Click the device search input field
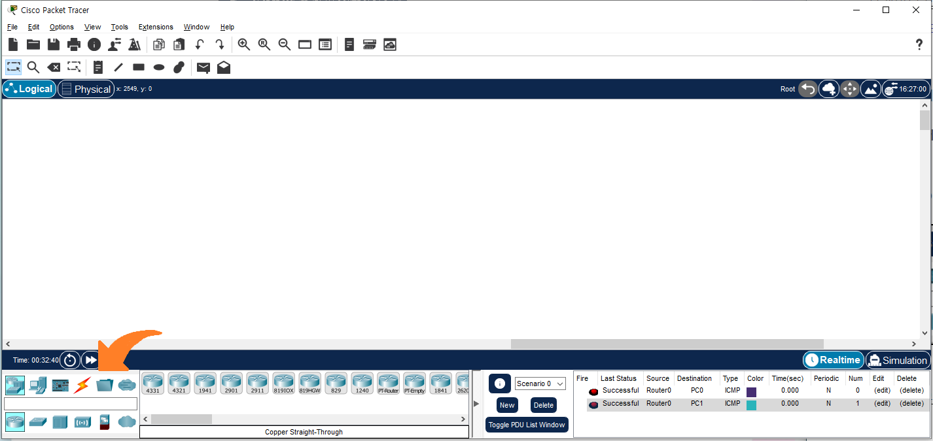Image resolution: width=933 pixels, height=441 pixels. 71,404
